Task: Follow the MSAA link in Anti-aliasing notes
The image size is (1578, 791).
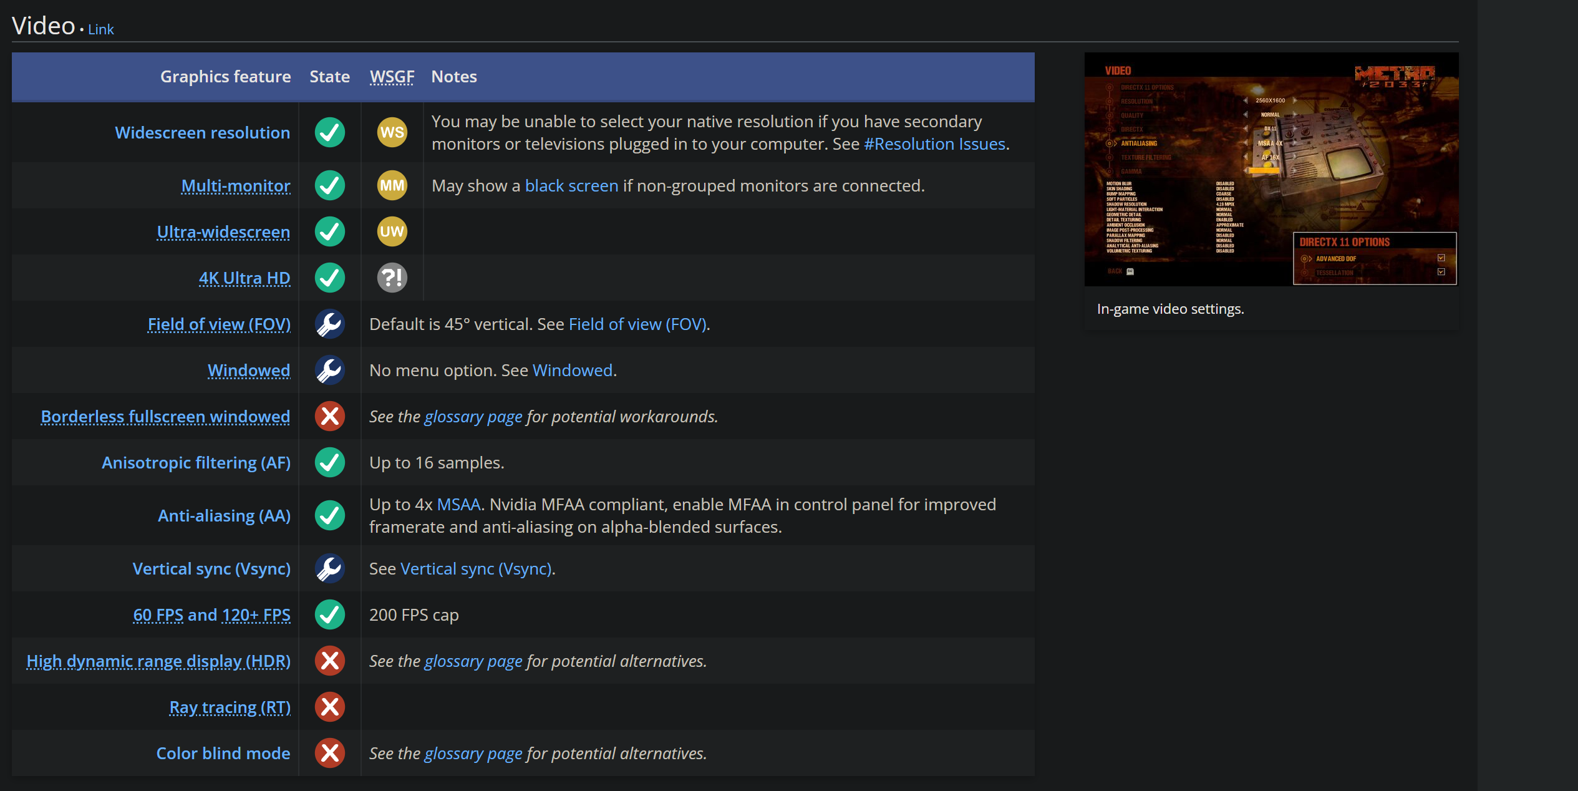Action: pos(458,504)
